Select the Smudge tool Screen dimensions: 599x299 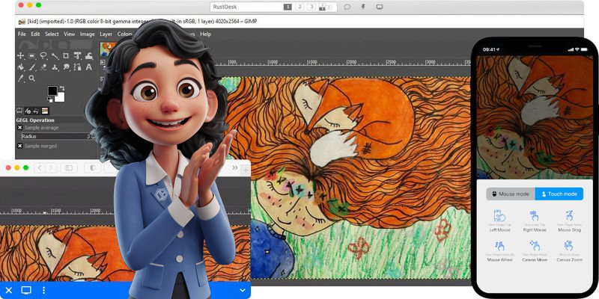66,67
